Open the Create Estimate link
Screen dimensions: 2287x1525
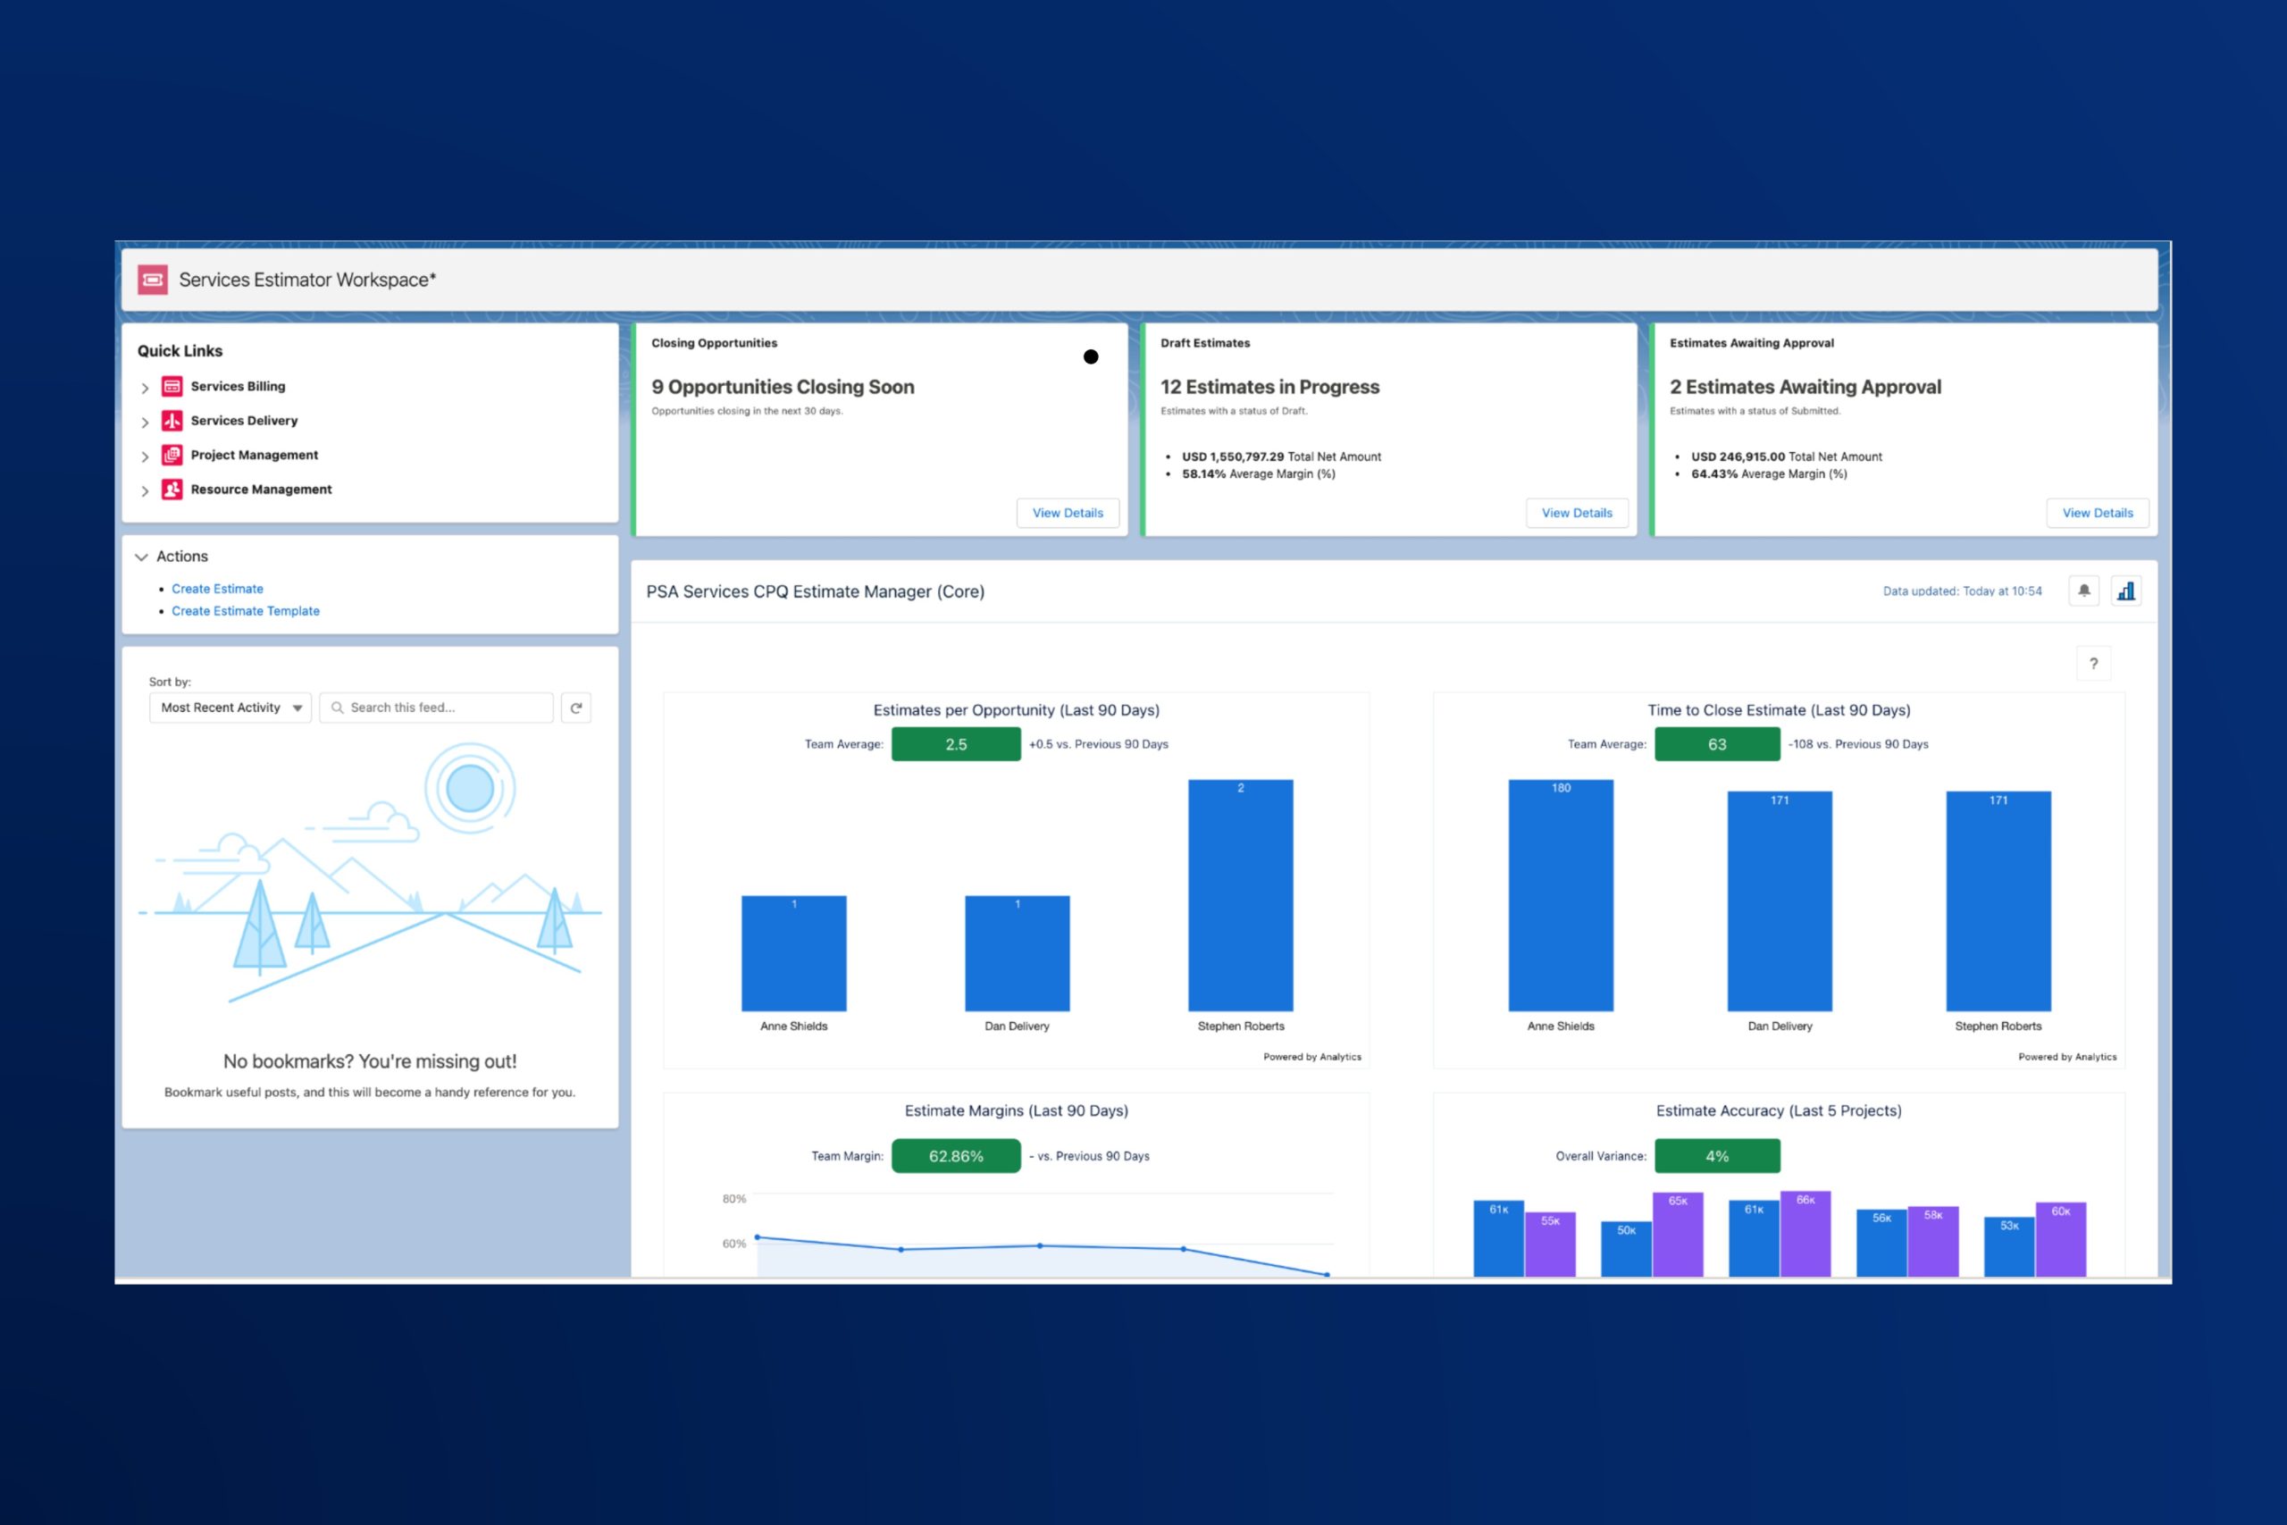pyautogui.click(x=218, y=589)
